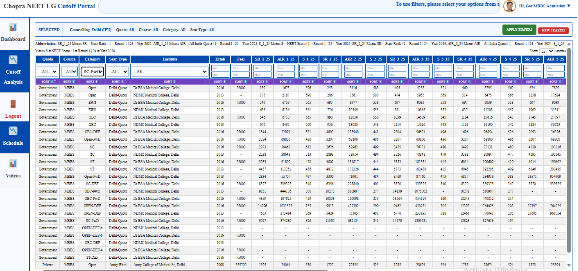Click the New Search button
Image resolution: width=579 pixels, height=271 pixels.
click(553, 30)
